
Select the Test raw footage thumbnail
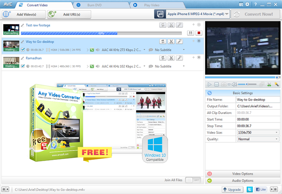tap(11, 29)
